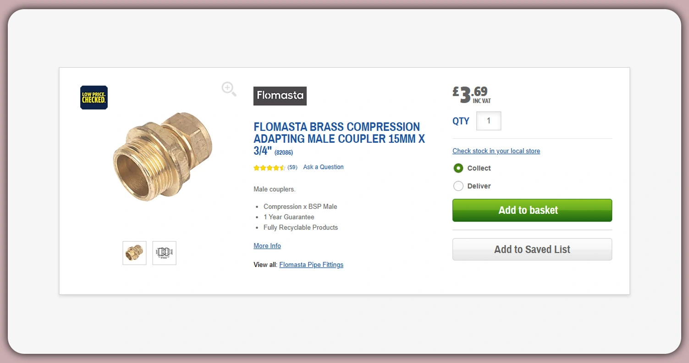
Task: Click the yellow star rating icons
Action: point(269,168)
